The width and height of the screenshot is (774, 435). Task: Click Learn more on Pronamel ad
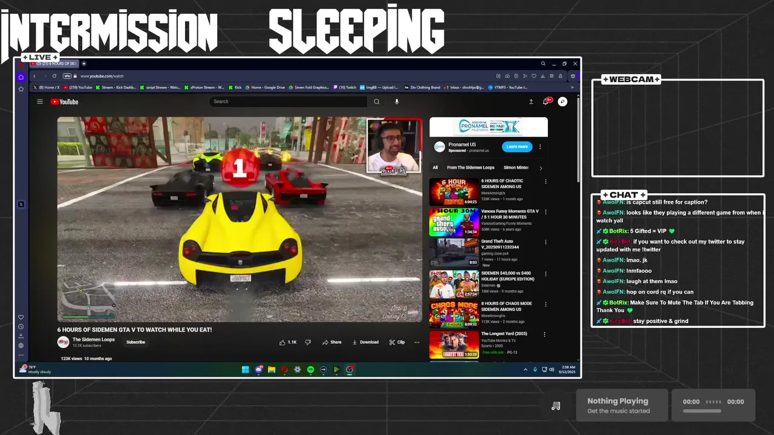tap(517, 147)
